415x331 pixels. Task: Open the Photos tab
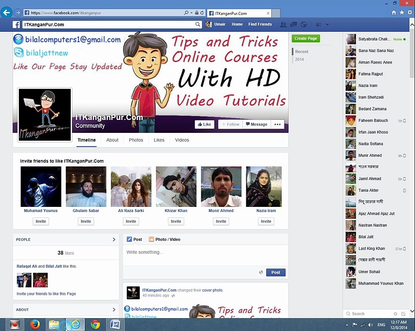coord(136,140)
